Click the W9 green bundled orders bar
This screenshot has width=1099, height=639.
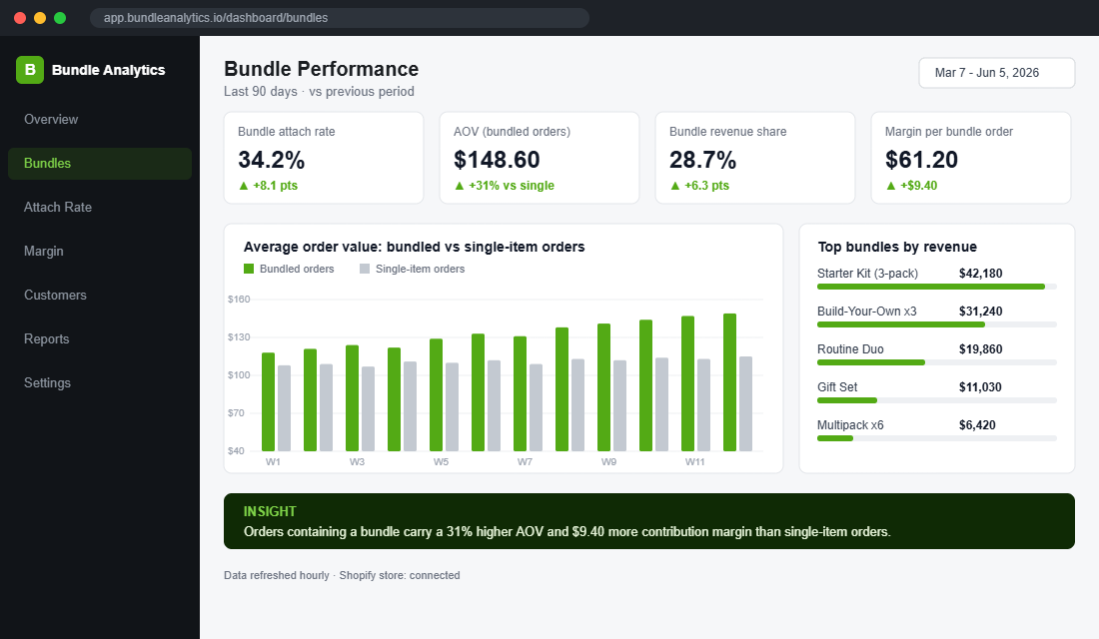tap(603, 386)
